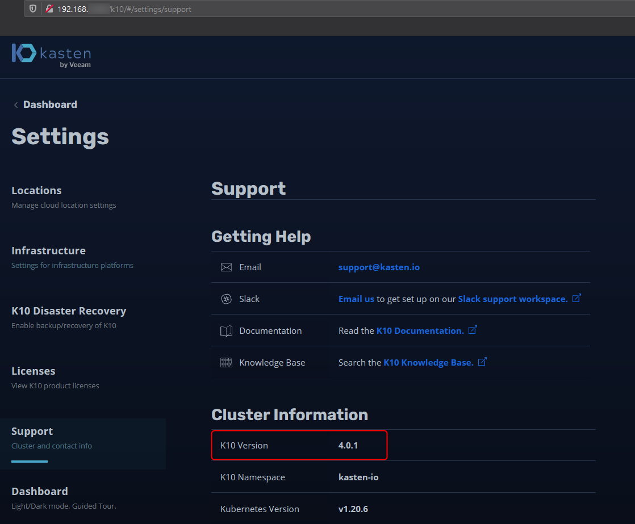Screen dimensions: 635x524
Task: Click the browser shield tracking protection icon
Action: tap(33, 9)
